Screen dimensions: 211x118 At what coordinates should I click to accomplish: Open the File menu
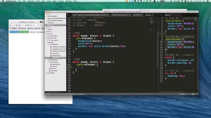click(x=19, y=1)
